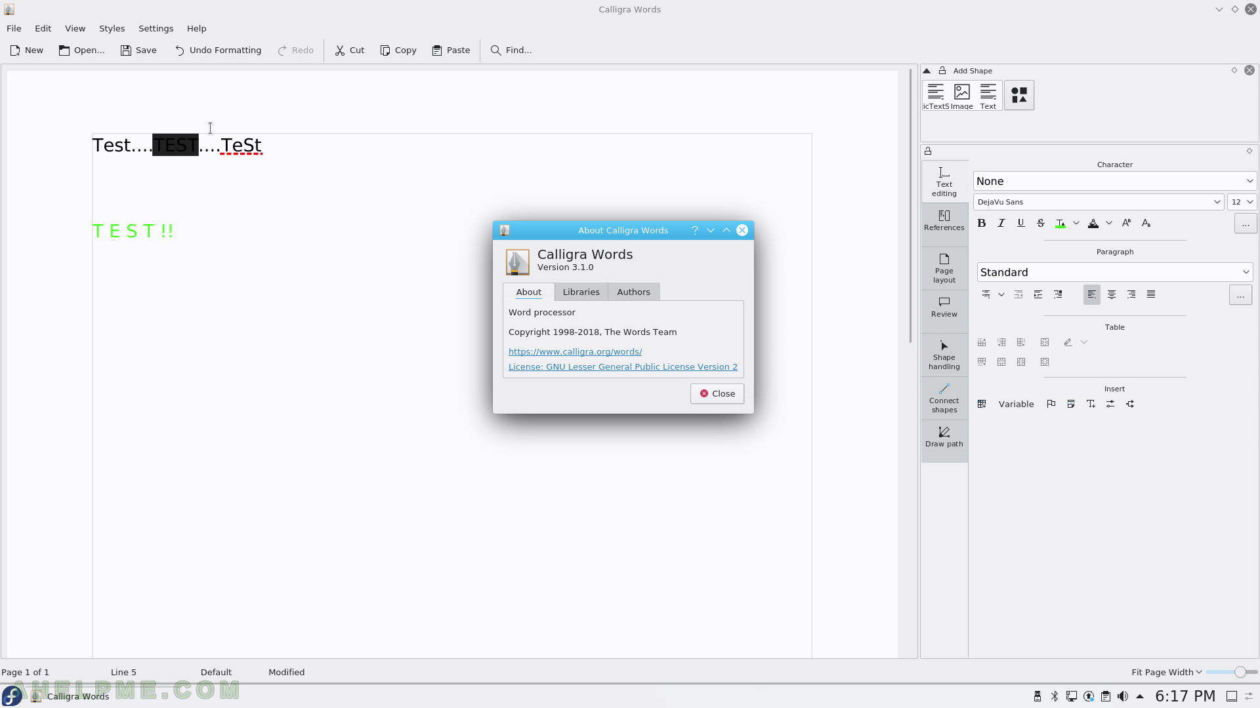Viewport: 1260px width, 708px height.
Task: Open the calligra.org/words link
Action: click(575, 351)
